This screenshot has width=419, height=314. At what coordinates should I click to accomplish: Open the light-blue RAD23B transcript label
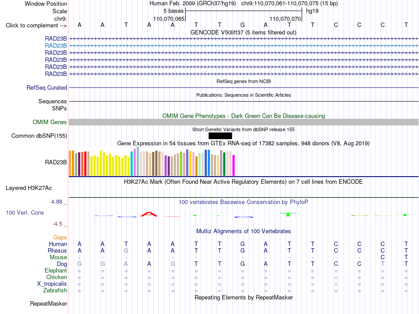(56, 46)
